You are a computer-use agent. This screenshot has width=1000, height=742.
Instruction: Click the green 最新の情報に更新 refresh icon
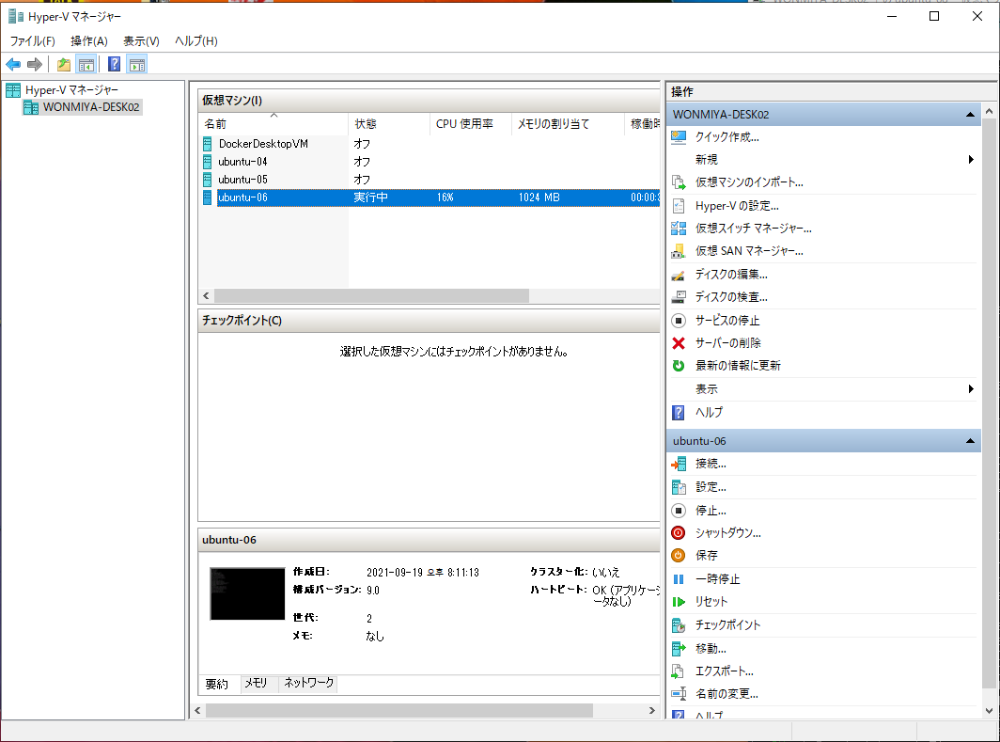(679, 366)
